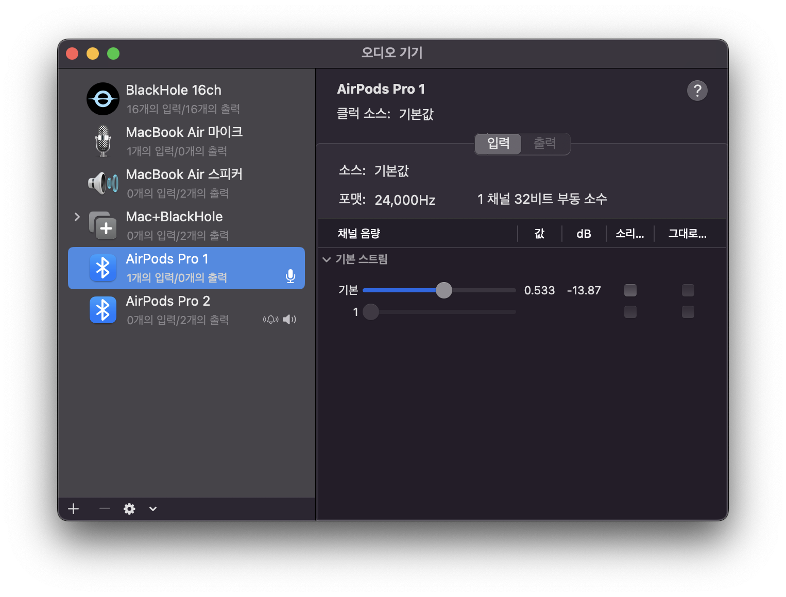The width and height of the screenshot is (786, 597).
Task: Click the channel 1 volume slider knob
Action: tap(371, 312)
